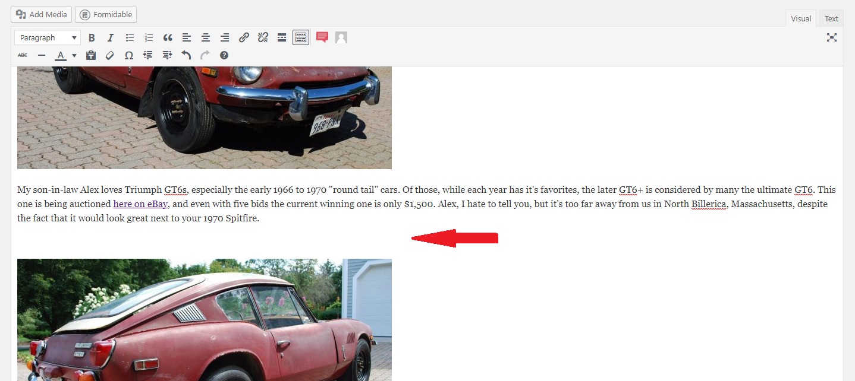Expand the text color picker arrow

click(74, 55)
